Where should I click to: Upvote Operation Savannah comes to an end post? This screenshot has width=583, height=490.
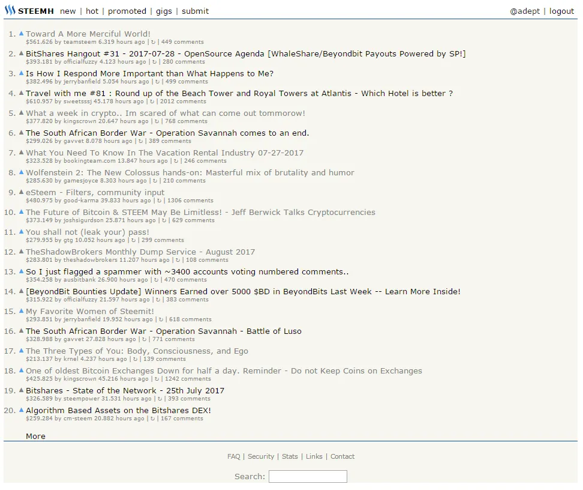(21, 132)
